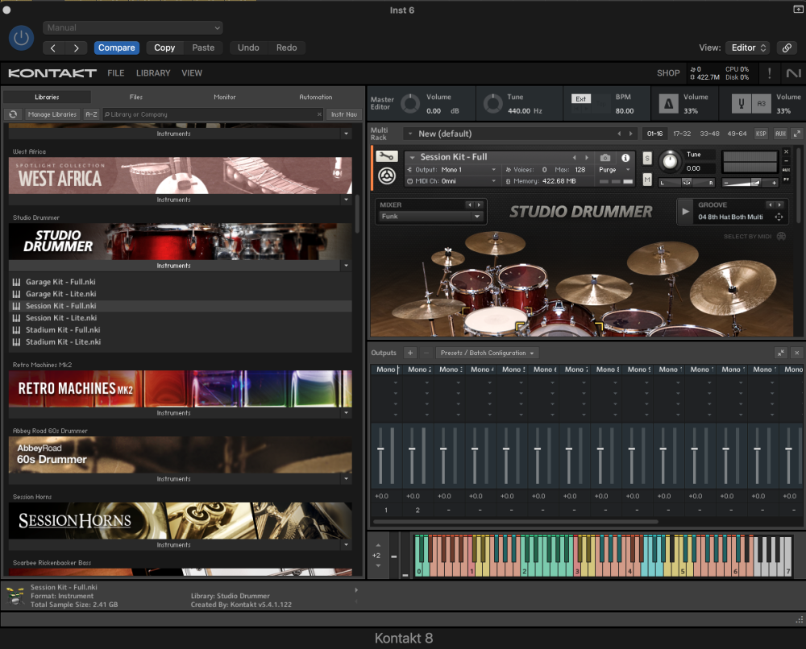Open the Purge dropdown

[614, 169]
